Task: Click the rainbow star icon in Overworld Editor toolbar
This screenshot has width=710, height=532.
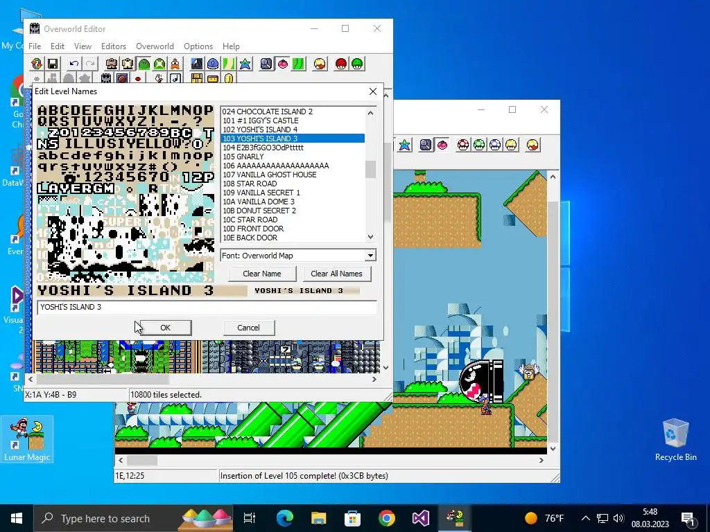Action: coord(245,64)
